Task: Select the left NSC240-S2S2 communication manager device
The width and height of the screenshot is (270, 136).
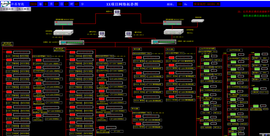Action: click(63, 23)
